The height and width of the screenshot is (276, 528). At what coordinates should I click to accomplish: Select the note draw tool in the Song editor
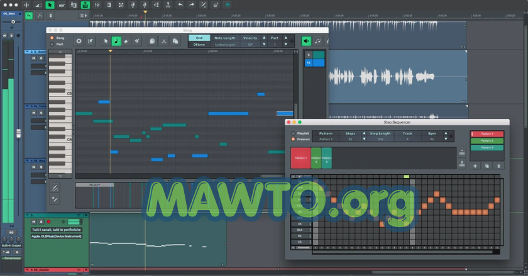[x=116, y=41]
